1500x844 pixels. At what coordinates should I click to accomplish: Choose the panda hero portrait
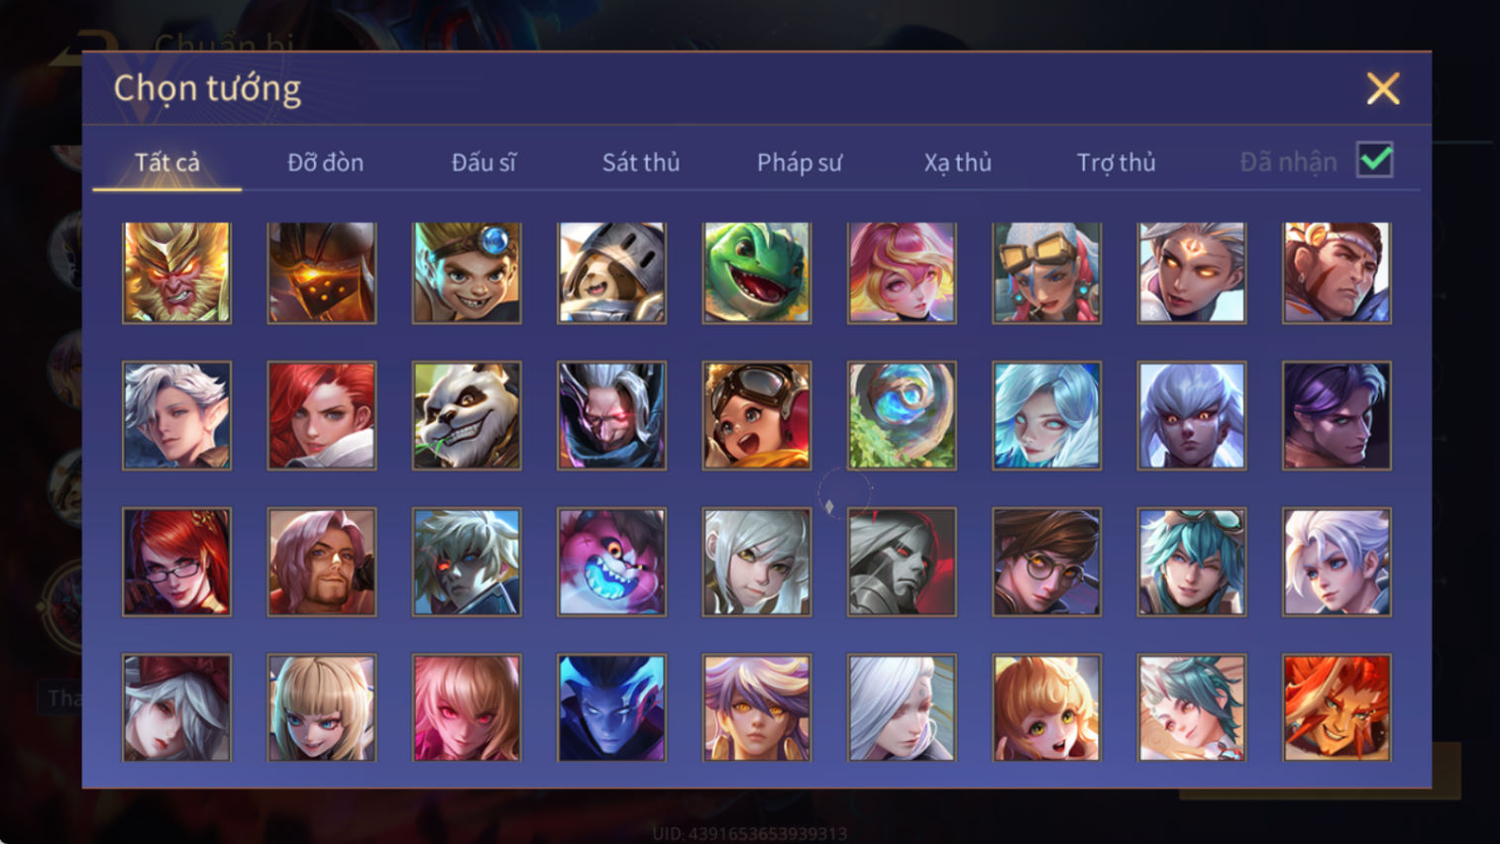coord(467,415)
